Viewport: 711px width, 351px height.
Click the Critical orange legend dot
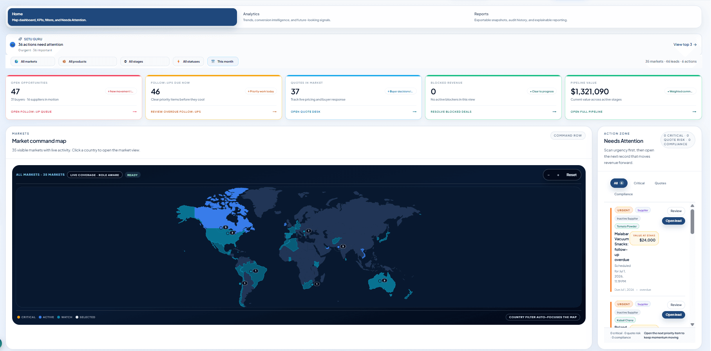(18, 317)
